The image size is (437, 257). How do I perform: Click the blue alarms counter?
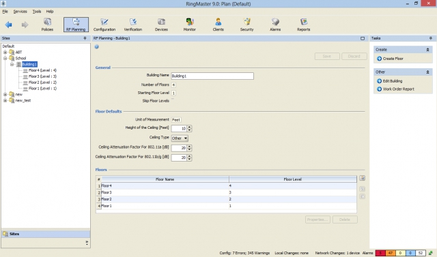(410, 253)
